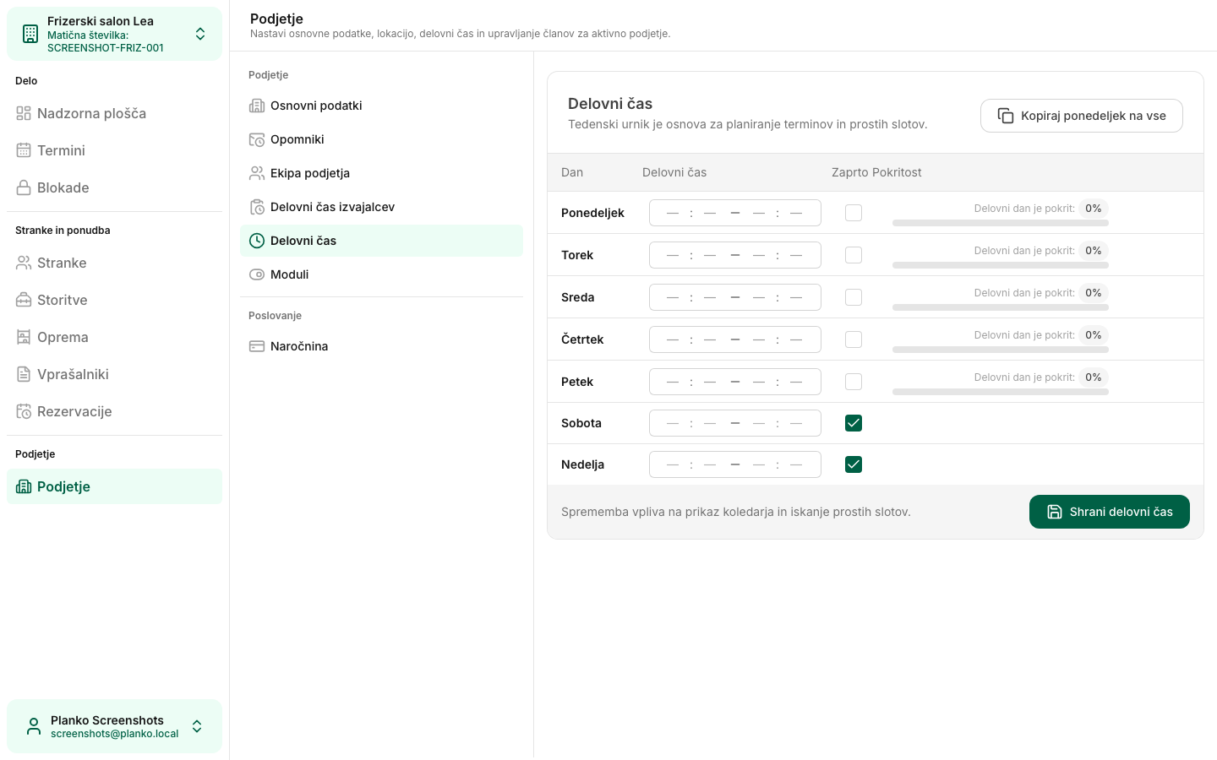Save with Shrani delovni čas button
The image size is (1217, 760).
click(x=1110, y=512)
